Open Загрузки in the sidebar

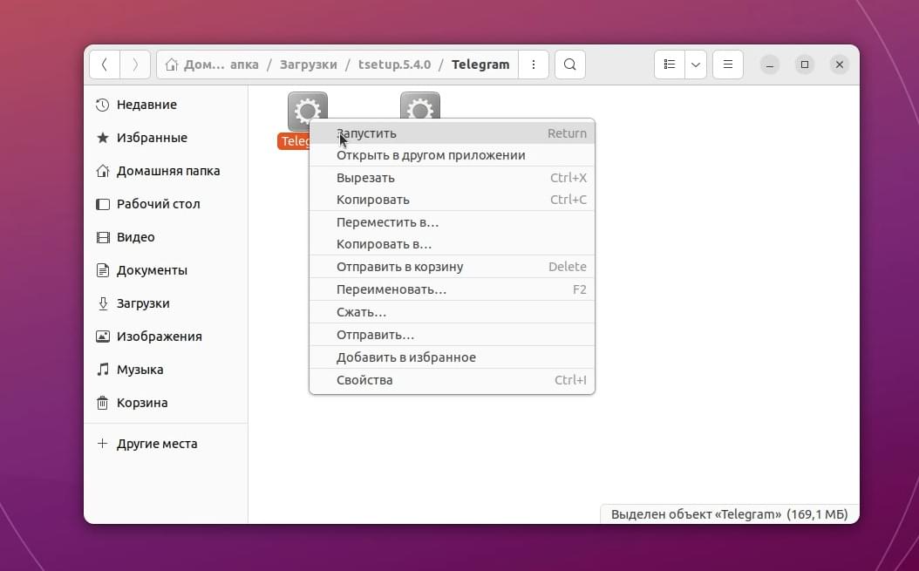pos(166,303)
